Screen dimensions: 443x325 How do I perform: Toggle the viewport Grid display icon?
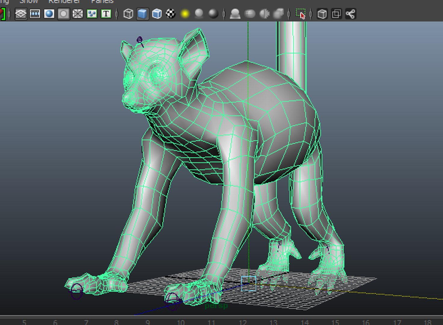click(x=21, y=14)
